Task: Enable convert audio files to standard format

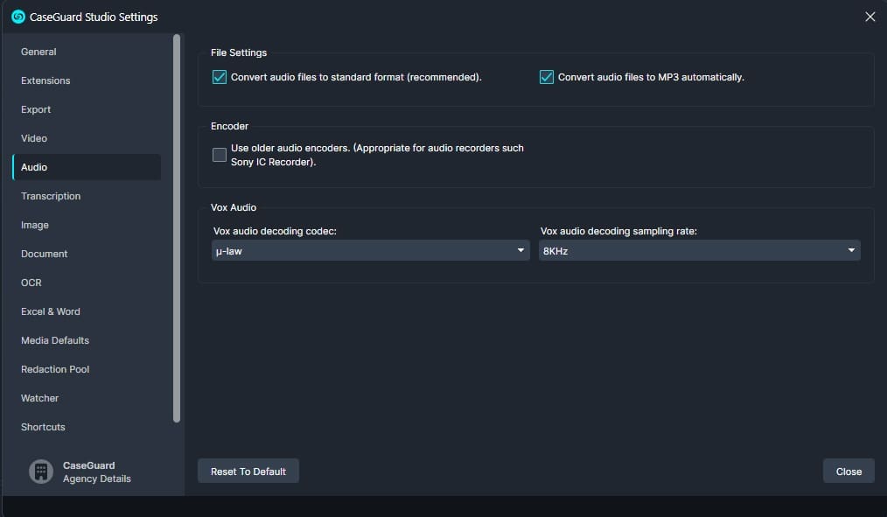Action: coord(220,77)
